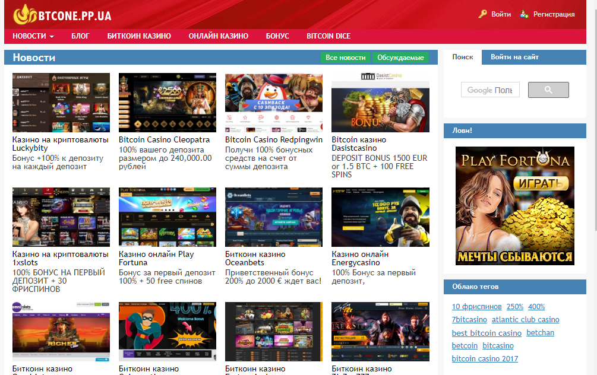Open the Dasistcasino thumbnail
Screen dimensions: 597x375
tap(380, 103)
